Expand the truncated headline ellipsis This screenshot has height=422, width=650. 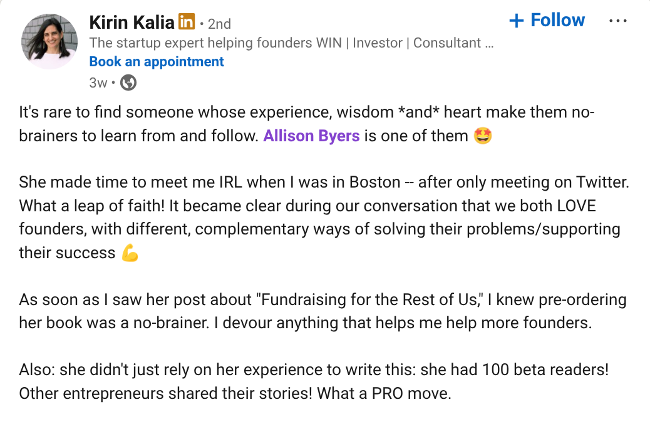click(x=490, y=43)
